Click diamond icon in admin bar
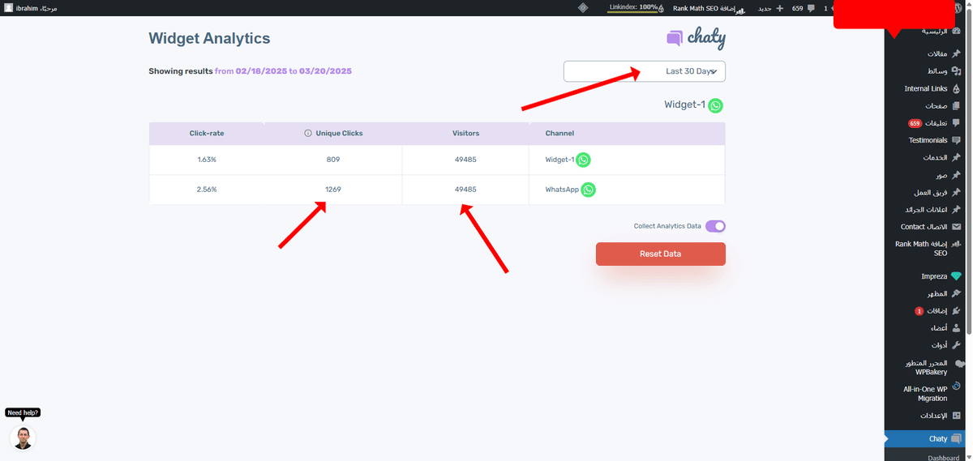Viewport: 973px width, 461px height. pyautogui.click(x=583, y=7)
